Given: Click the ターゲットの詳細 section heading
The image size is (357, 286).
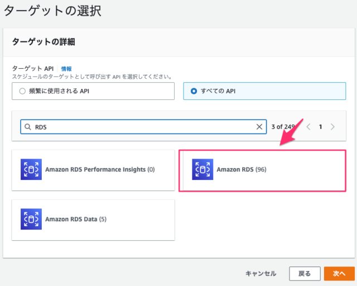Looking at the screenshot, I should pyautogui.click(x=44, y=42).
